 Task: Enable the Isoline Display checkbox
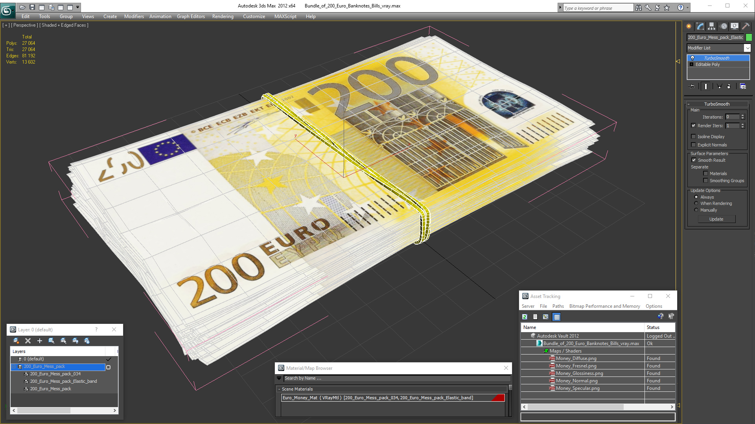pyautogui.click(x=693, y=137)
